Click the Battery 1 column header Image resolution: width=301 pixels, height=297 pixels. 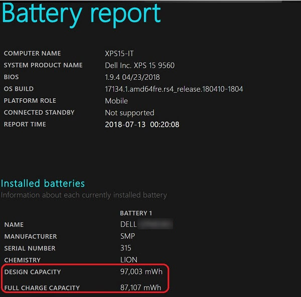pyautogui.click(x=136, y=213)
